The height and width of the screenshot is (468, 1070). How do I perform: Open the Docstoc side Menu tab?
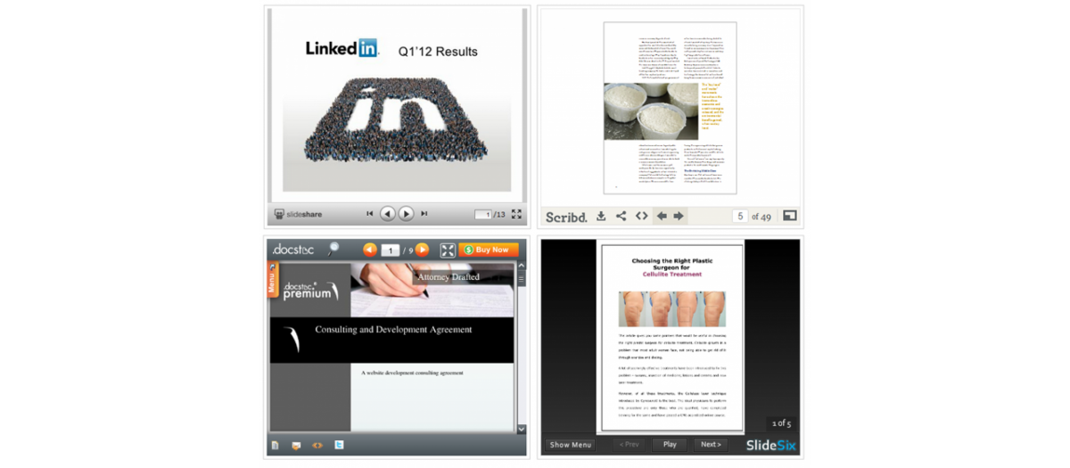pyautogui.click(x=273, y=278)
